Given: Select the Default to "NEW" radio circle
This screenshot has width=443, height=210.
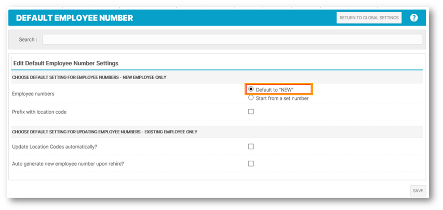Looking at the screenshot, I should [x=251, y=89].
